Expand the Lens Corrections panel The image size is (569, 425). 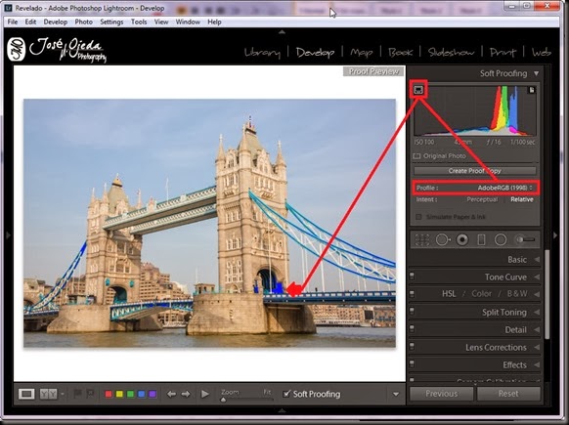(537, 347)
